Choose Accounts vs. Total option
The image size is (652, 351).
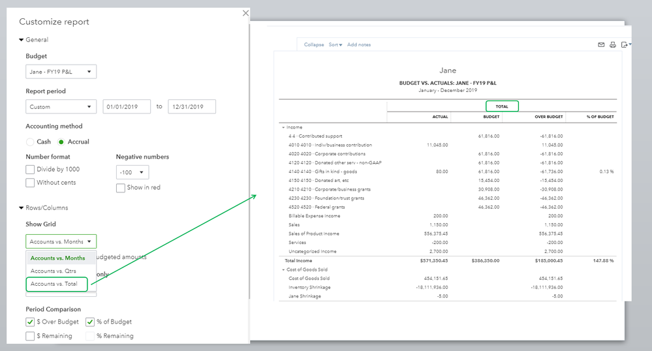coord(57,284)
